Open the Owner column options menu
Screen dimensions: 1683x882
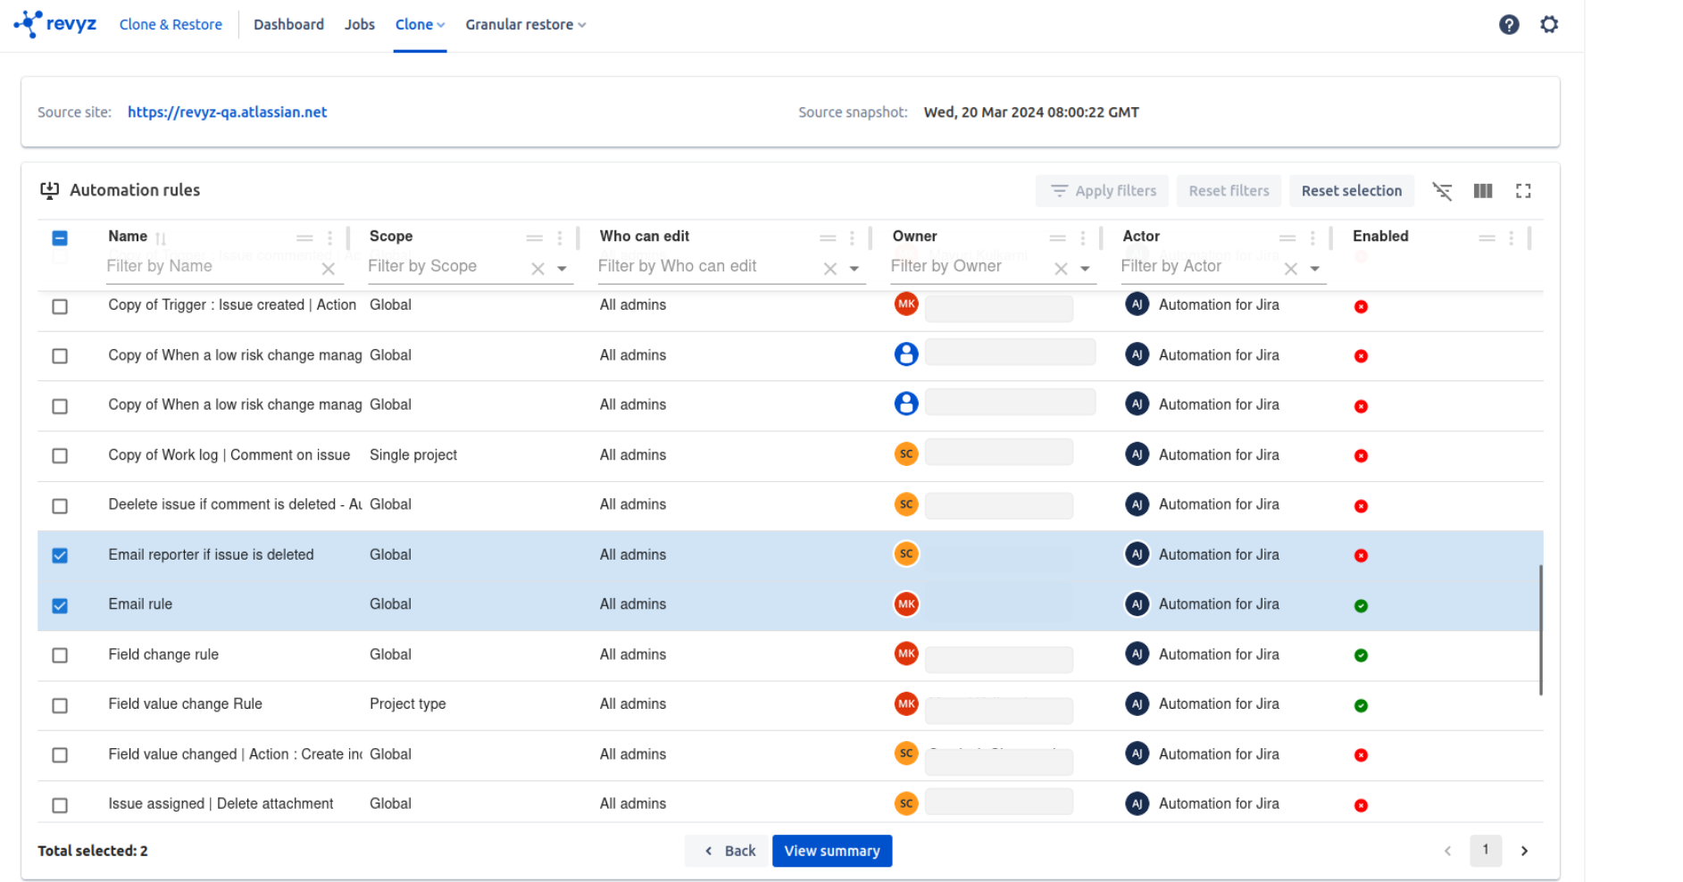(1082, 238)
